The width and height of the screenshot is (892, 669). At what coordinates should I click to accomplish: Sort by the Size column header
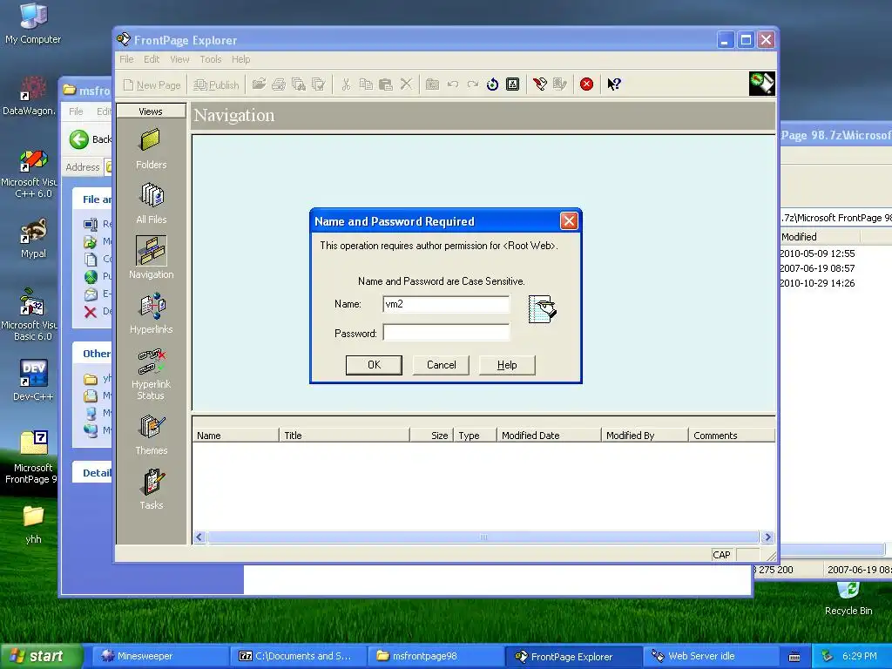click(x=431, y=436)
